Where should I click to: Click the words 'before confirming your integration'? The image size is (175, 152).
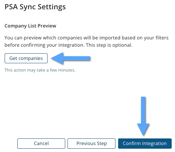pos(44,45)
